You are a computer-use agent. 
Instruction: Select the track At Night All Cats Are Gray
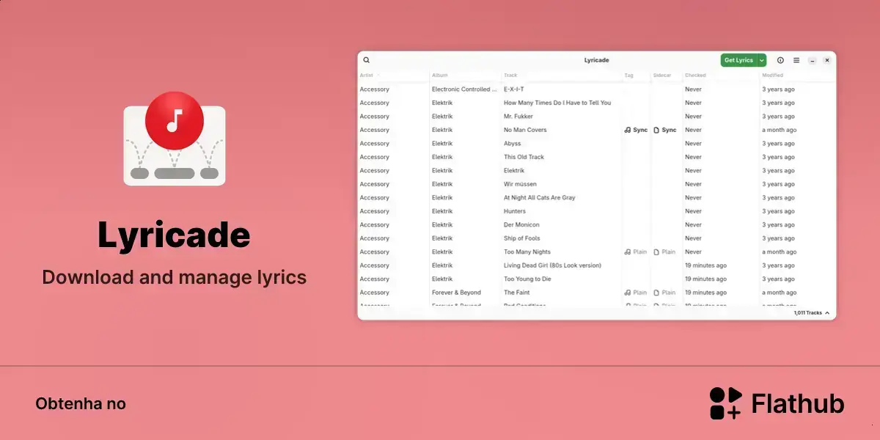(x=540, y=198)
